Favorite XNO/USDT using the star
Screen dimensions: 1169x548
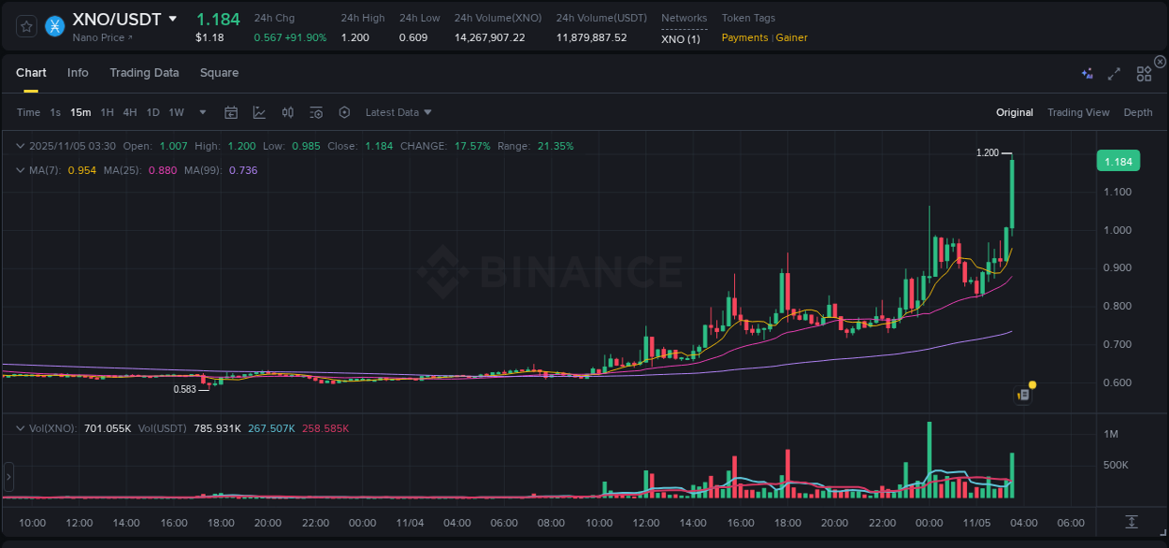coord(26,26)
